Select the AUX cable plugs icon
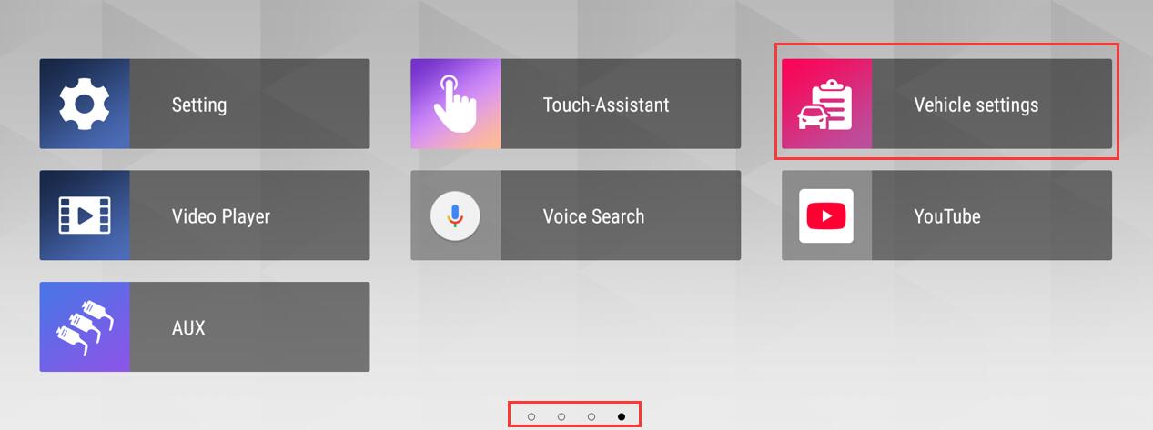The height and width of the screenshot is (430, 1153). 85,326
